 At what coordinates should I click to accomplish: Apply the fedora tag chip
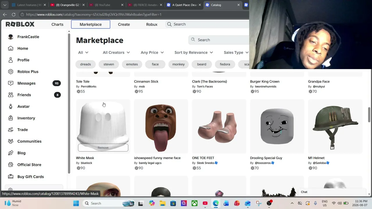(225, 64)
